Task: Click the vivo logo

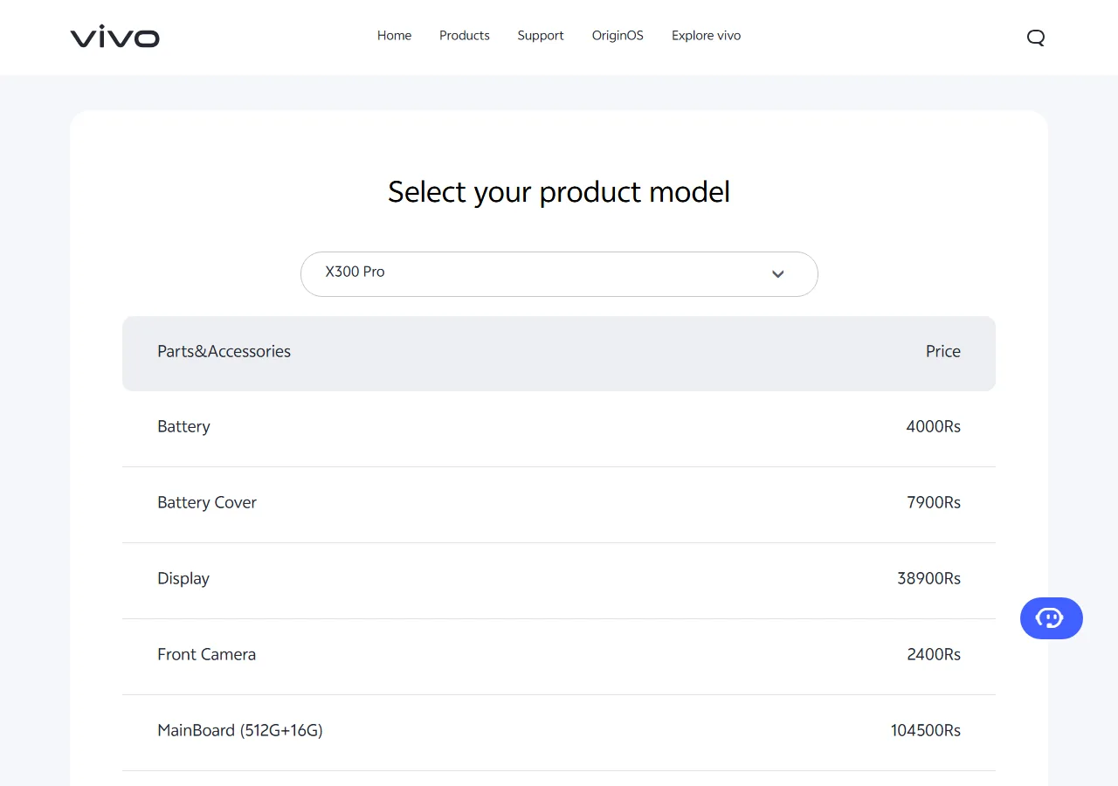Action: [115, 37]
